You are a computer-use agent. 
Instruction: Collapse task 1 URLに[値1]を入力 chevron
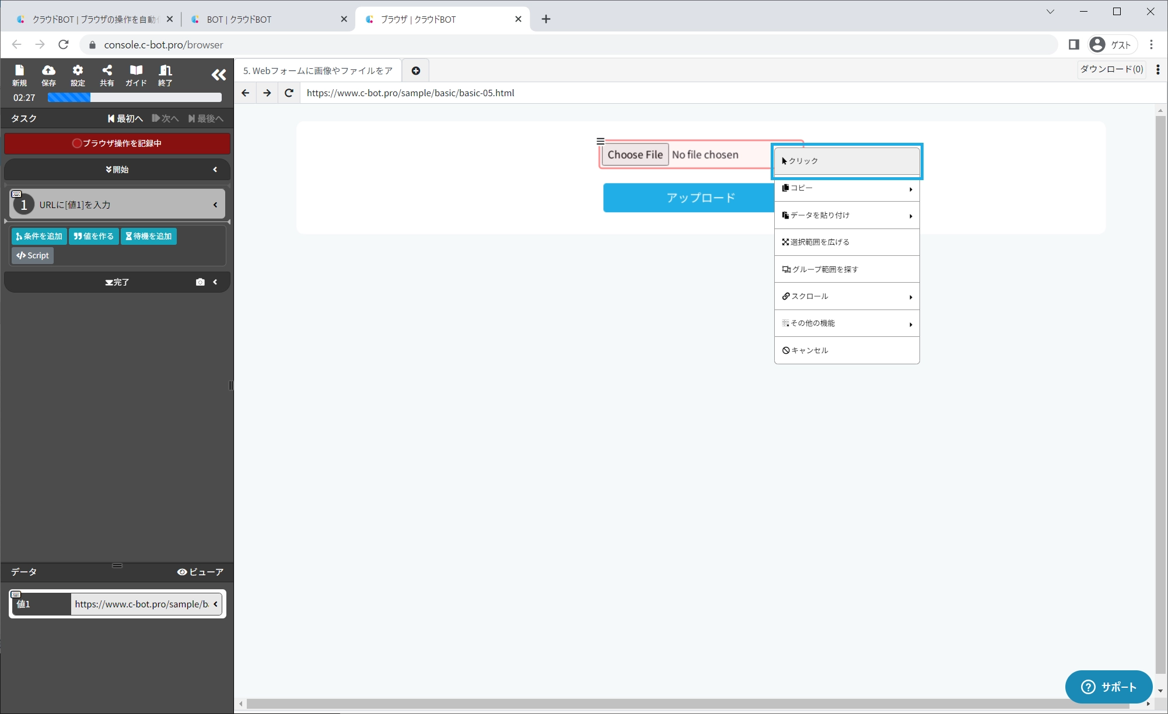pyautogui.click(x=215, y=205)
